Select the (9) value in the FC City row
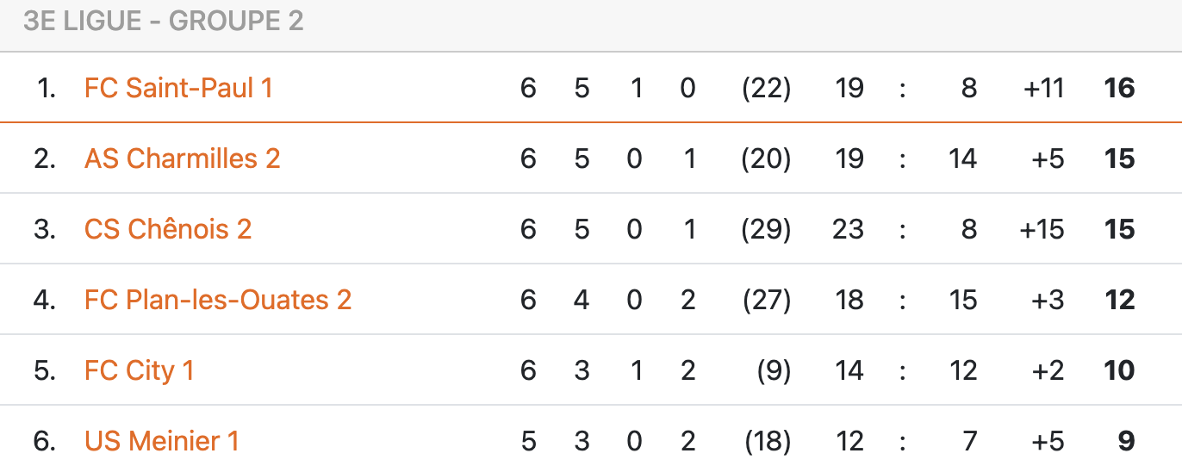Image resolution: width=1182 pixels, height=472 pixels. point(773,370)
